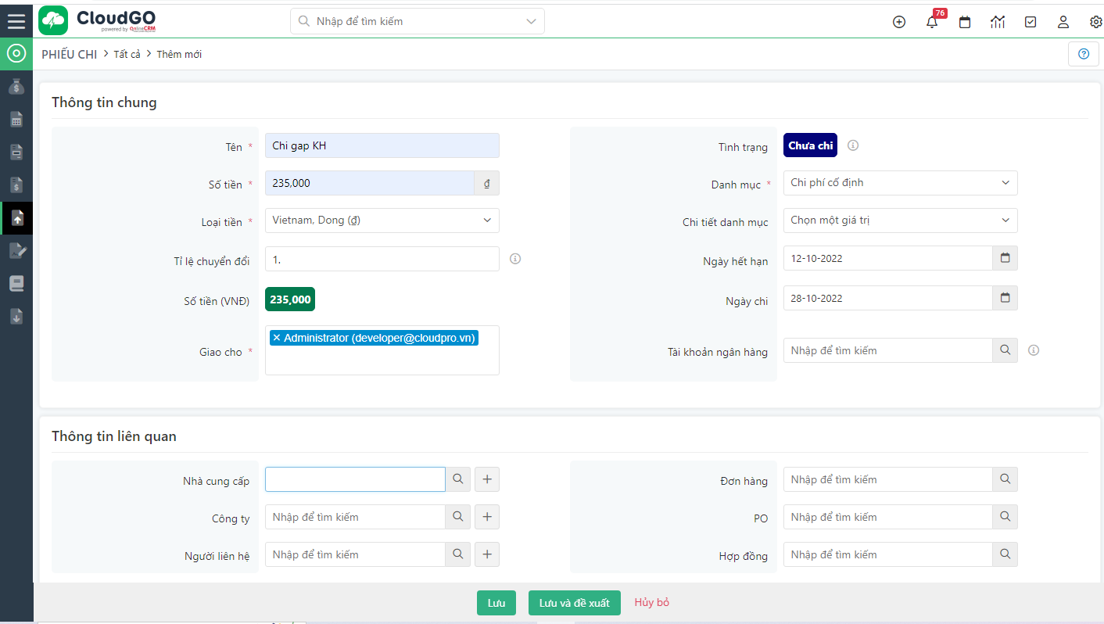Click the quick create plus icon
The width and height of the screenshot is (1104, 624).
click(898, 22)
